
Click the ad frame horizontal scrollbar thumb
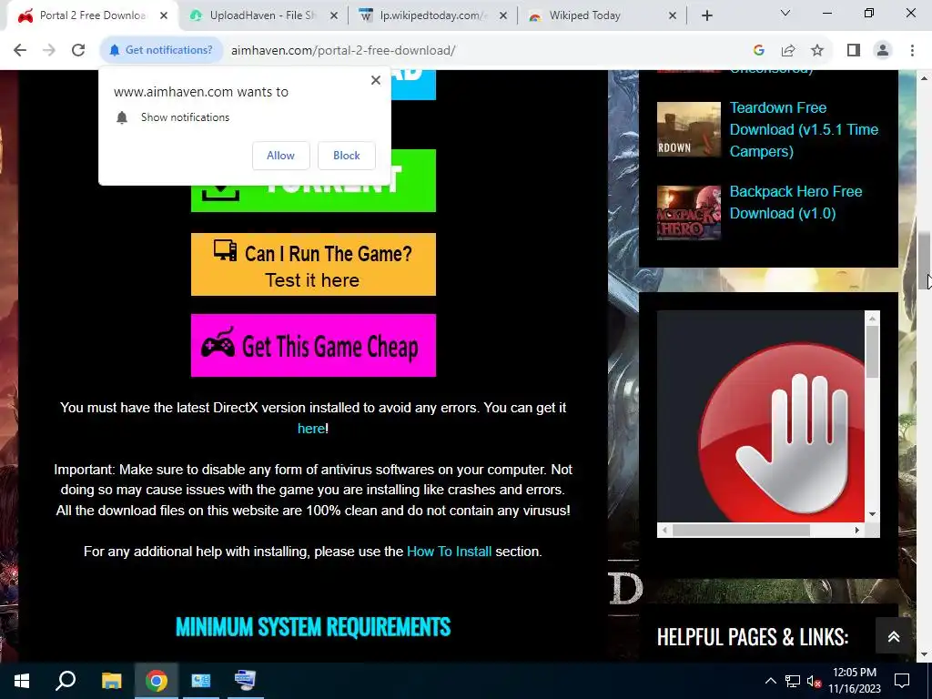(741, 531)
